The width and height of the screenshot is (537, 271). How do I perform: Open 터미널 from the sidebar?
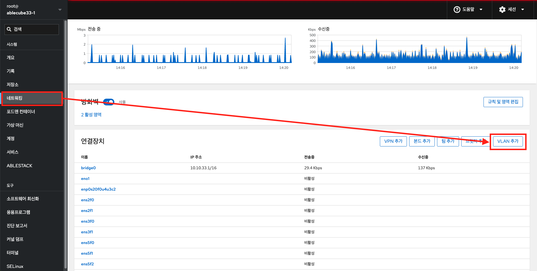pyautogui.click(x=13, y=253)
